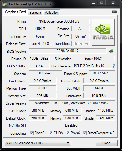Click the BIOS Version field
This screenshot has width=122, height=151.
[x=68, y=51]
